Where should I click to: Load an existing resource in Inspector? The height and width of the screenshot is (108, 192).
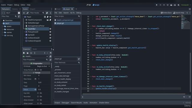[27, 53]
